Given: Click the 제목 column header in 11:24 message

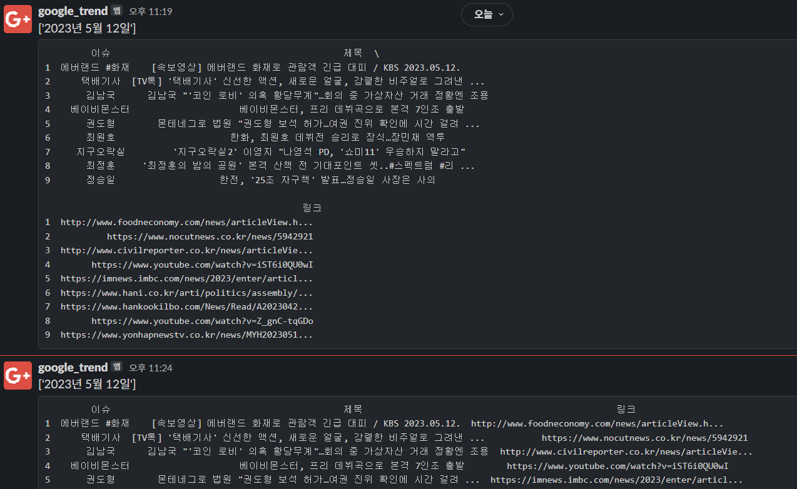Looking at the screenshot, I should point(353,409).
